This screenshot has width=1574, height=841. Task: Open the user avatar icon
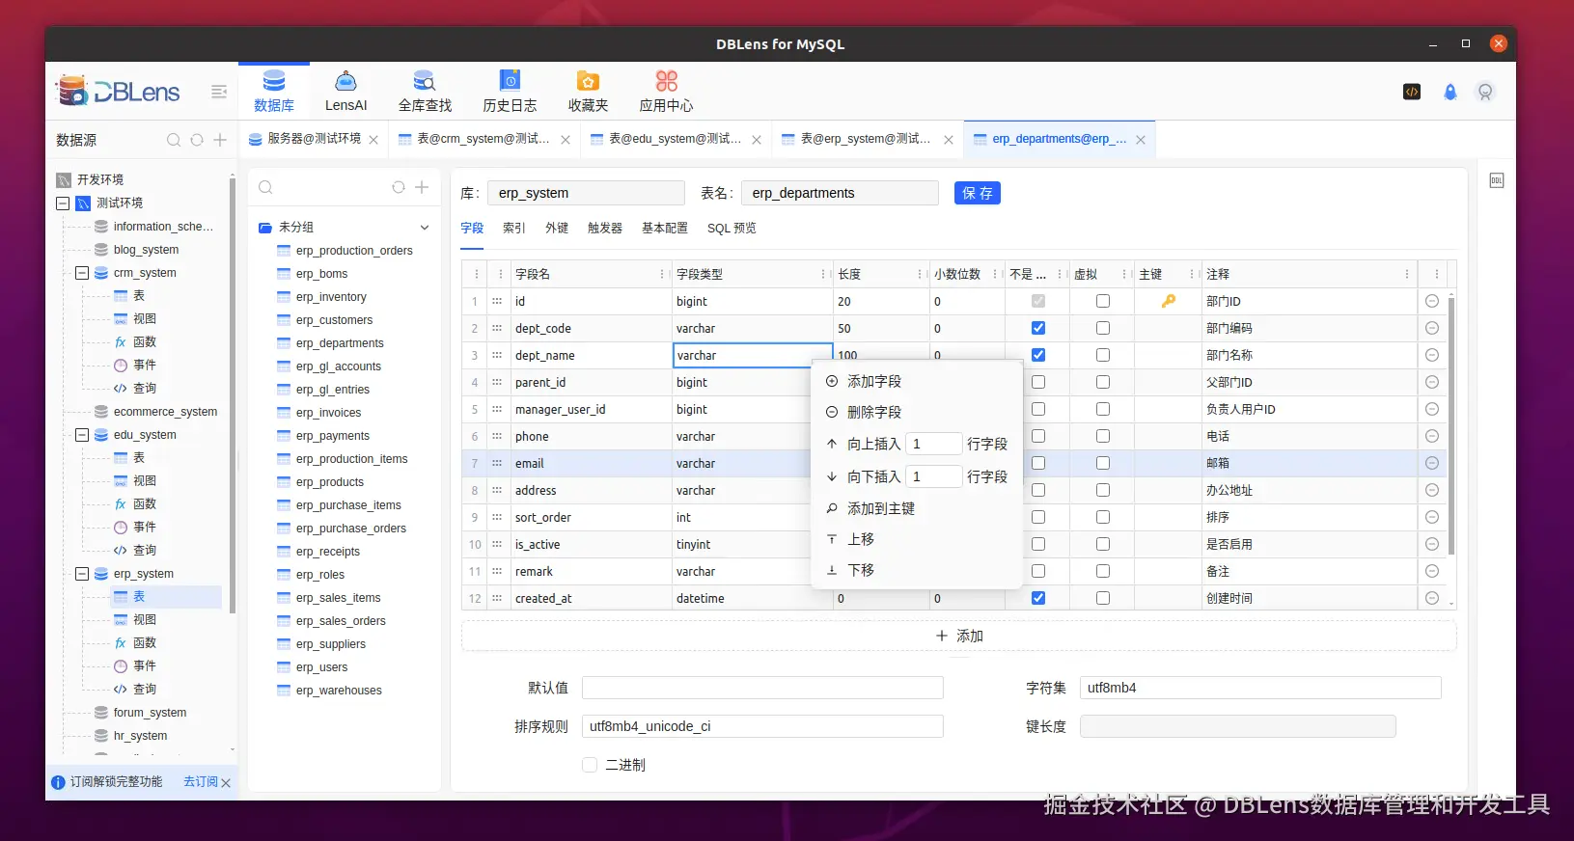point(1485,92)
